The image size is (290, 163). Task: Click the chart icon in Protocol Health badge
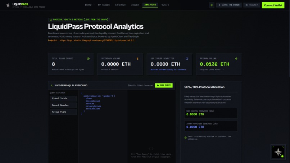[51, 20]
